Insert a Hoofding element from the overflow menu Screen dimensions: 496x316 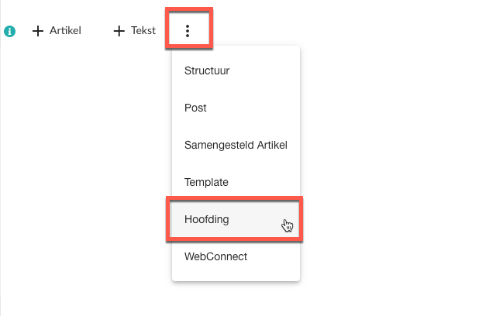(x=236, y=219)
